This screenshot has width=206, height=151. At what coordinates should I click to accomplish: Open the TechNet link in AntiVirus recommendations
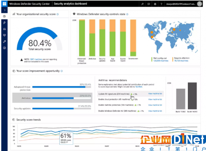pos(139,87)
